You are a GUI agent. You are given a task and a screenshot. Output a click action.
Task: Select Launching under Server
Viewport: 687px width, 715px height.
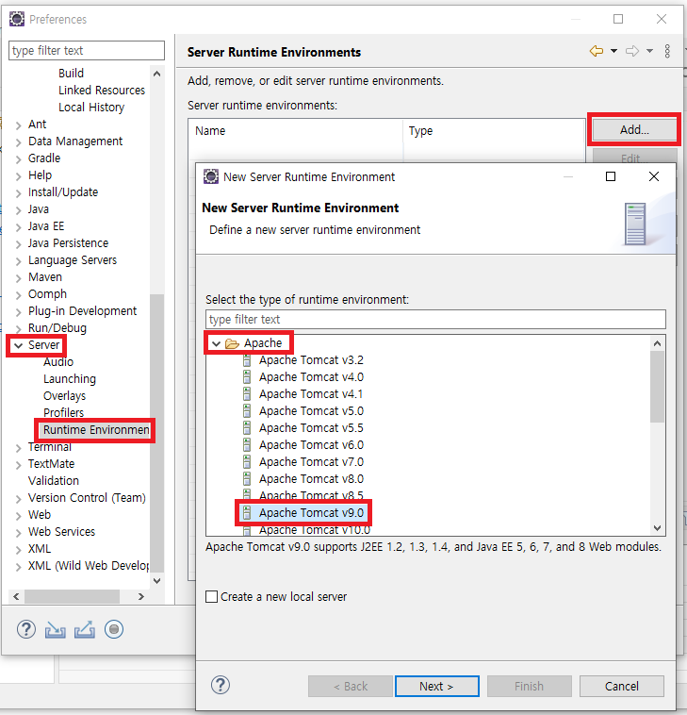pyautogui.click(x=70, y=379)
